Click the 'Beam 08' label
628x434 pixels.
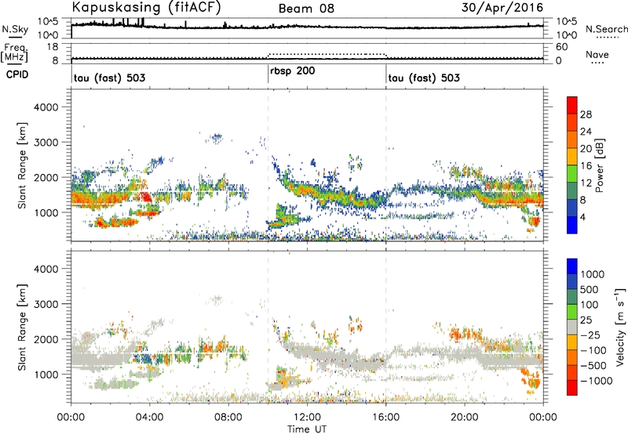306,9
